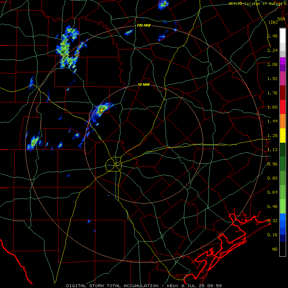The height and width of the screenshot is (288, 288).
Task: Click the orange-core rainfall cell on the map
Action: (101, 110)
